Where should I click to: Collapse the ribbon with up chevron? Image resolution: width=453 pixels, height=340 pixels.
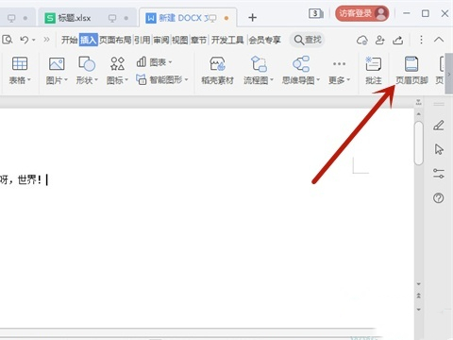tap(439, 40)
